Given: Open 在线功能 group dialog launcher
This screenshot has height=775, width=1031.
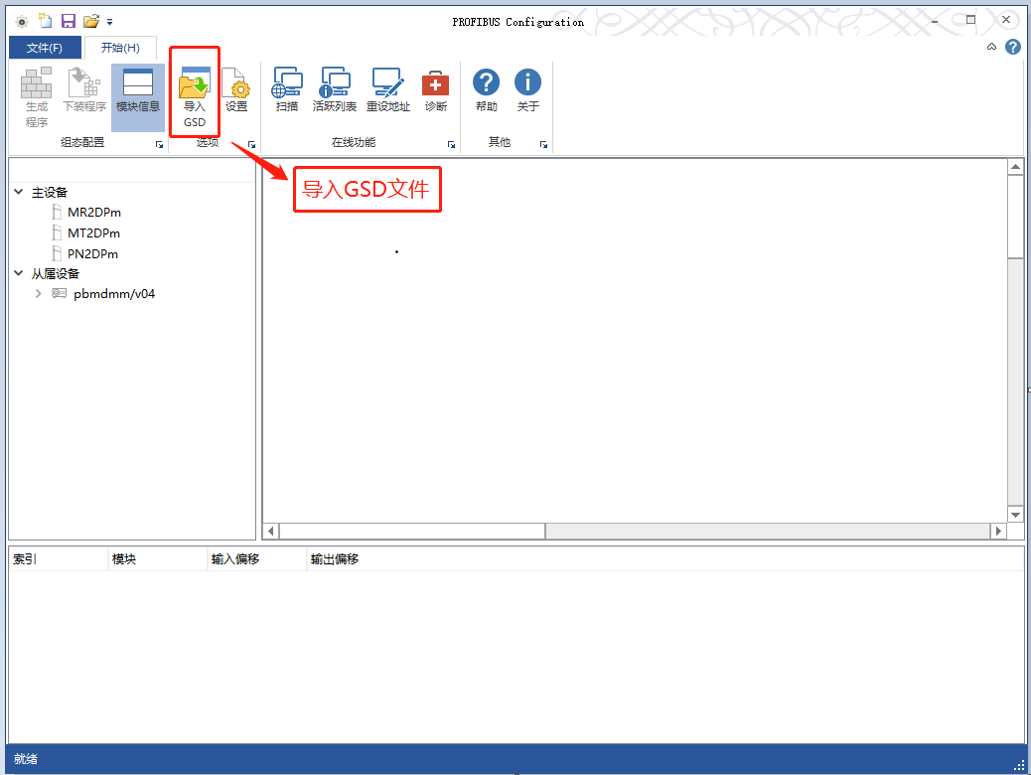Looking at the screenshot, I should click(x=451, y=145).
